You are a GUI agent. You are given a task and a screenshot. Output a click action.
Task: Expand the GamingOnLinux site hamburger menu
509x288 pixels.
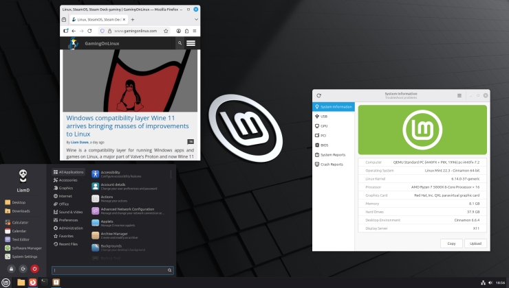(x=191, y=43)
